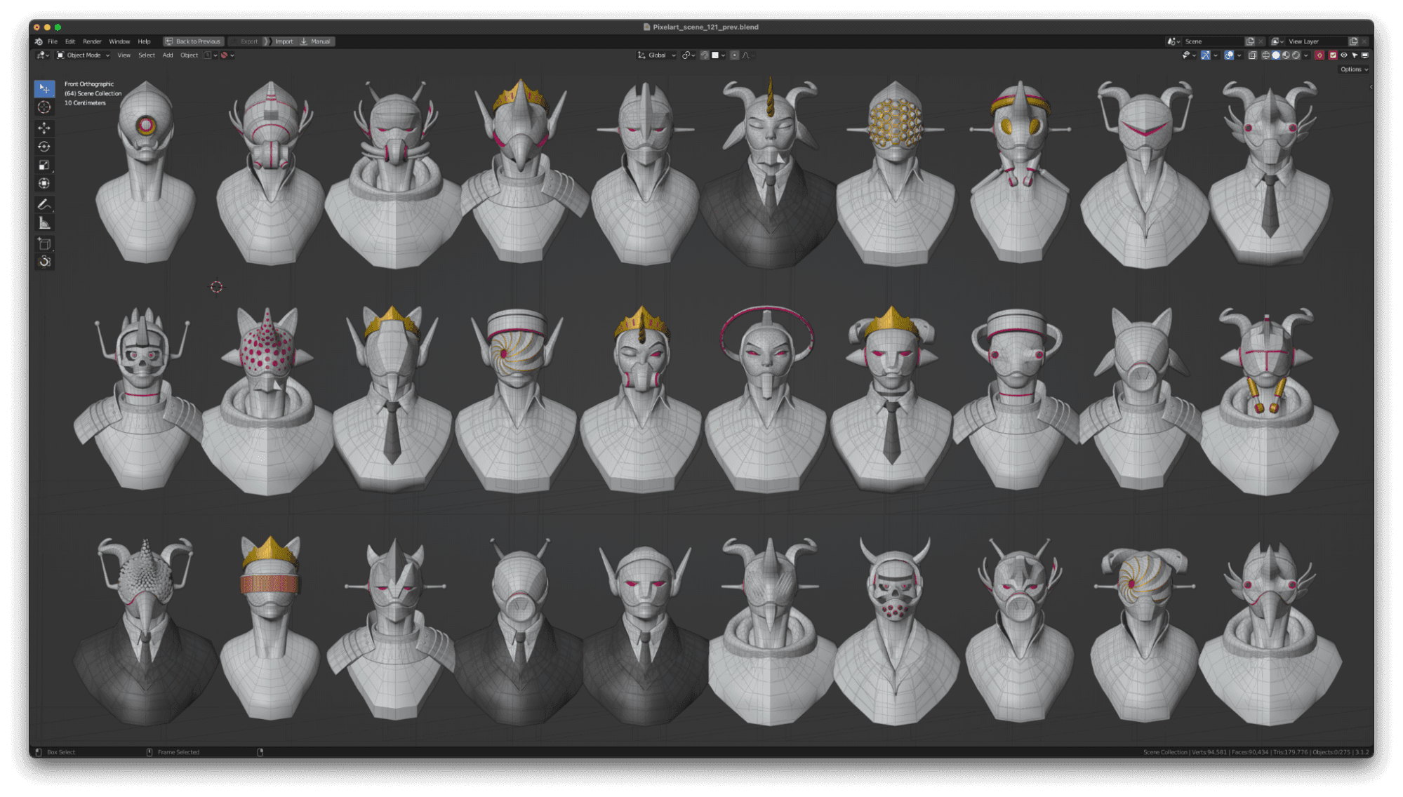Open the editor type selector
The image size is (1403, 797).
[x=43, y=55]
